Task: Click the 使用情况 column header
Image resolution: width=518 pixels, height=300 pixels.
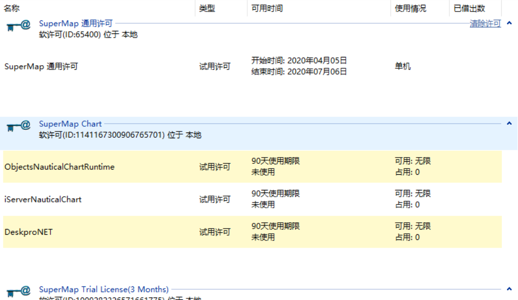Action: pyautogui.click(x=411, y=8)
